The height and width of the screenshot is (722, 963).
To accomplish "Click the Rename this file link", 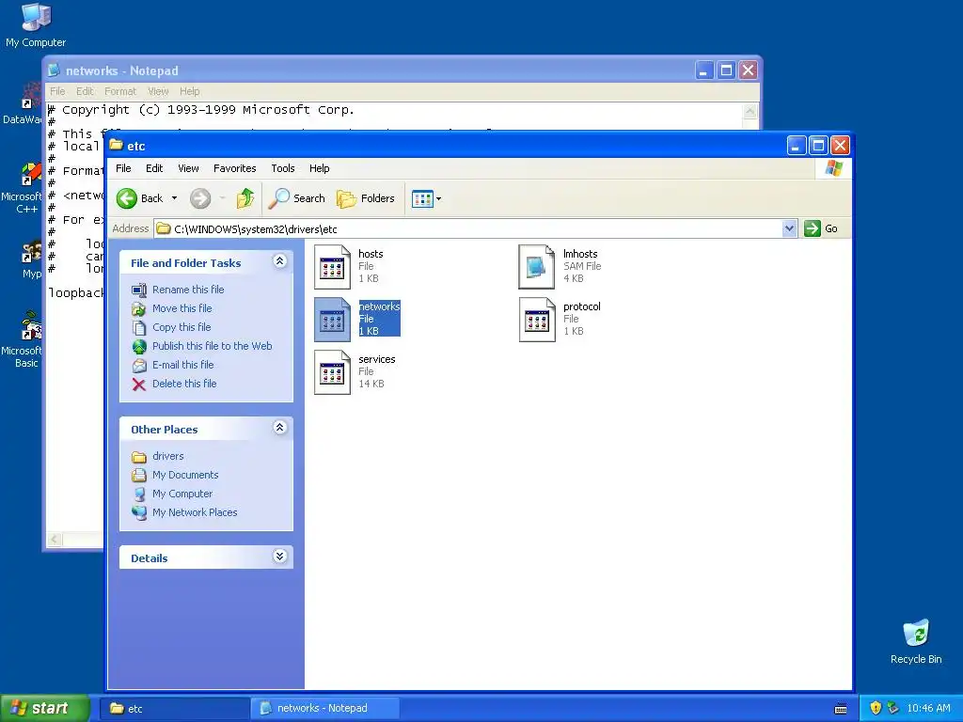I will (188, 290).
